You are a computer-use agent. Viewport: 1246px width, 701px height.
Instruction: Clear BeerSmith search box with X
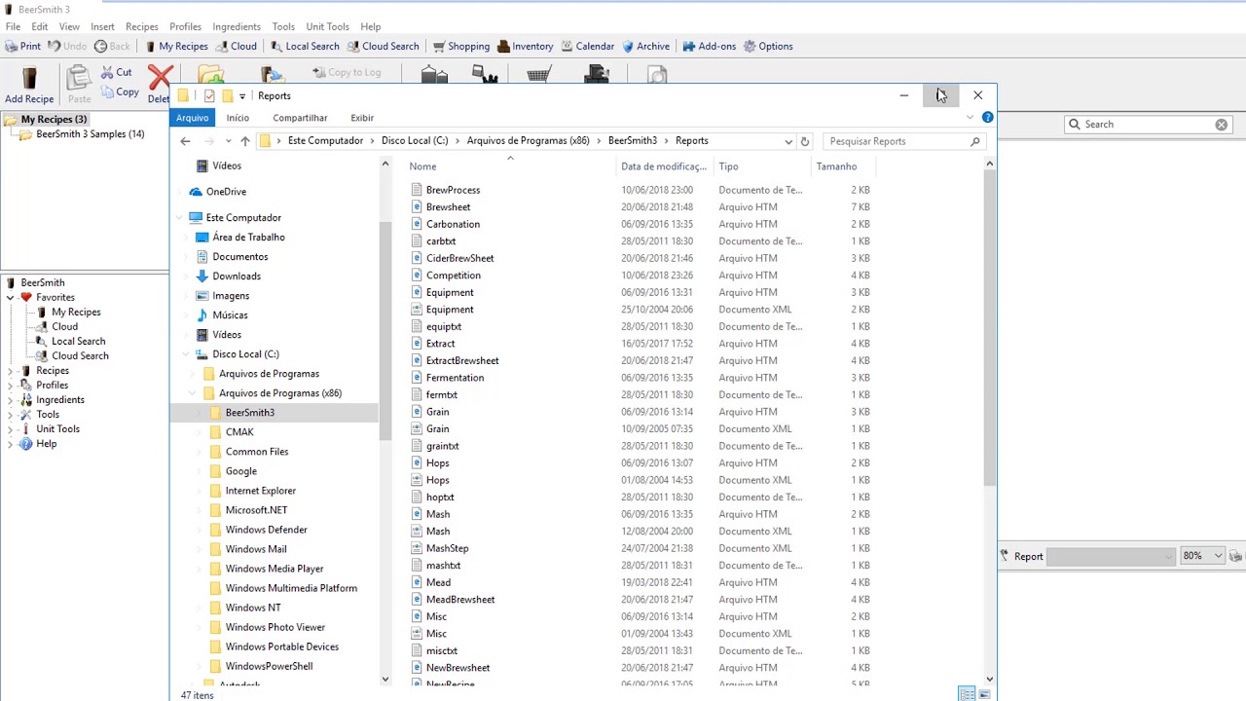pos(1221,124)
